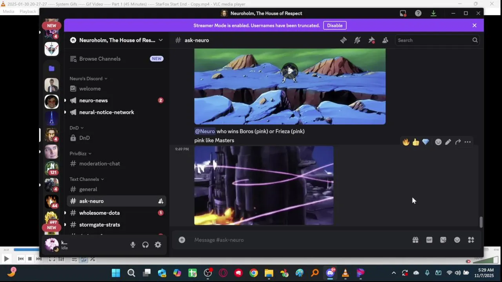This screenshot has height=282, width=502.
Task: Collapse the PrivBizz category
Action: click(x=80, y=154)
